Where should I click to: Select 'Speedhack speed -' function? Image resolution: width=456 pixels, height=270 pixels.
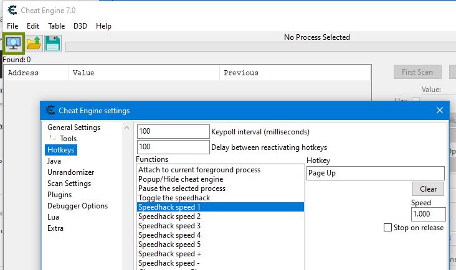(220, 263)
